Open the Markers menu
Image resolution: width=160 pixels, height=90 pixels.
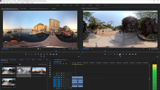pos(17,3)
